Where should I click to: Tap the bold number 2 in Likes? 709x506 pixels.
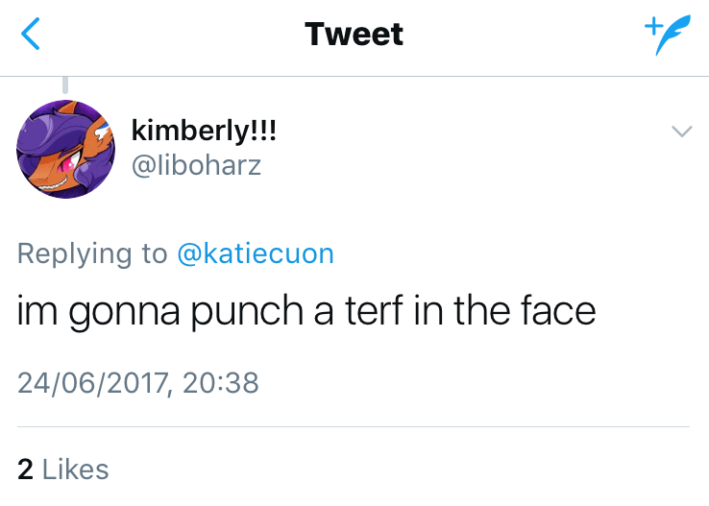26,470
